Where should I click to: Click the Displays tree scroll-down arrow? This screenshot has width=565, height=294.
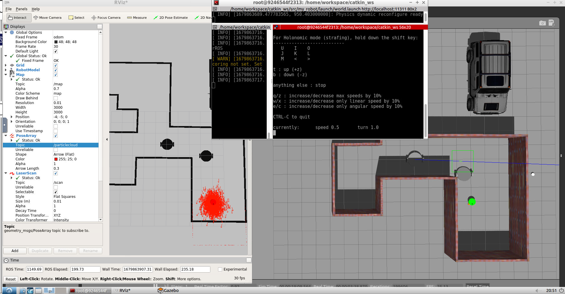pos(101,220)
